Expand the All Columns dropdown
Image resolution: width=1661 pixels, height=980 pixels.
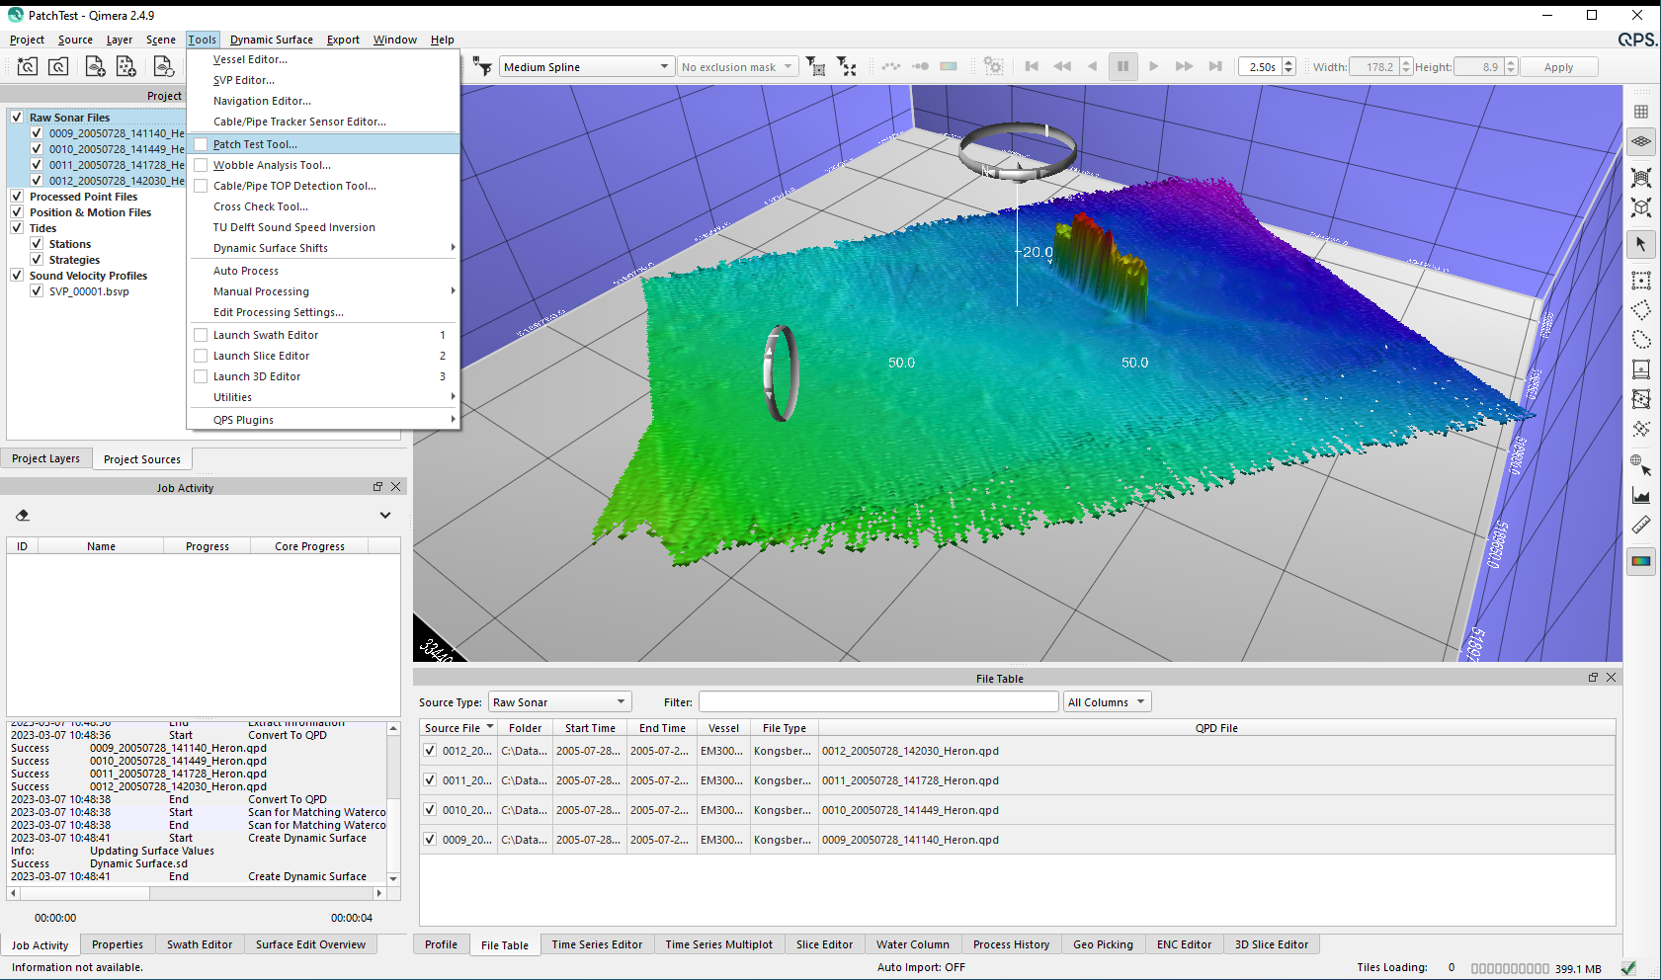1107,702
